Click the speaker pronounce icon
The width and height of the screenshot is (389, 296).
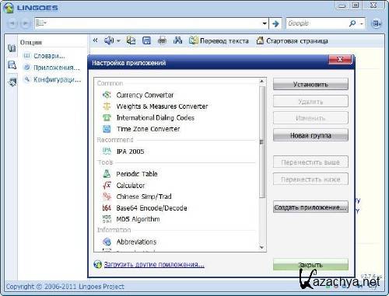click(109, 40)
